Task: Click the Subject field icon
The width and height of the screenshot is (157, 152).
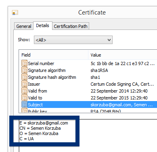Action: pyautogui.click(x=24, y=105)
